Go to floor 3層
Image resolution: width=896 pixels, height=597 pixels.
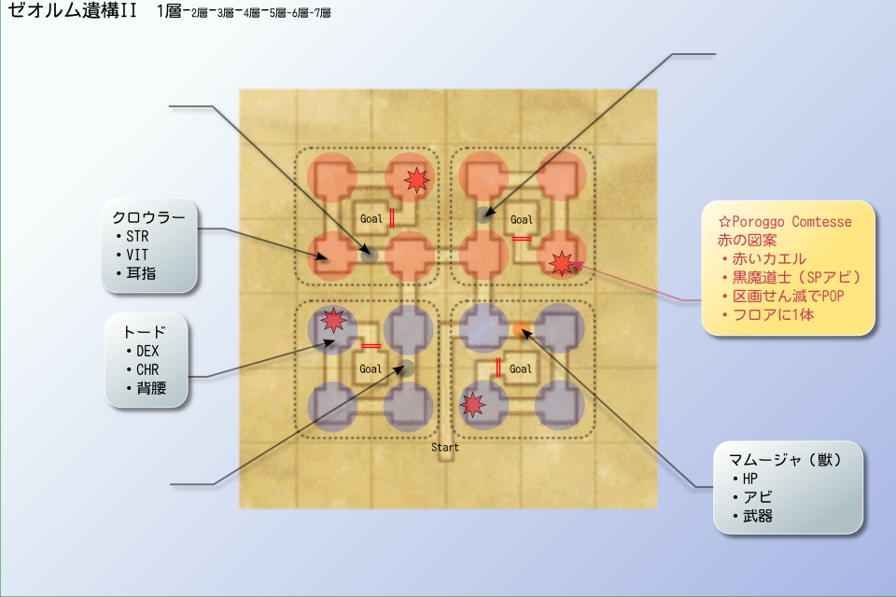coord(225,14)
